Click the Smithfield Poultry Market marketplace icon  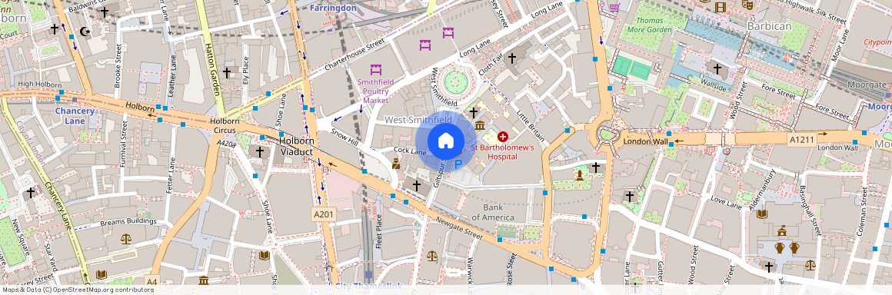tap(375, 71)
